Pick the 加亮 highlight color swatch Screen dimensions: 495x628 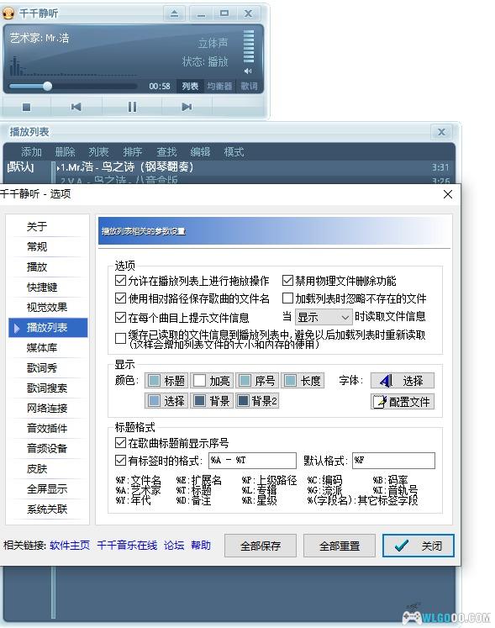point(212,381)
